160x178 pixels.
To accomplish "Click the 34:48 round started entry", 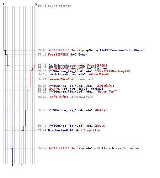I will (x=54, y=6).
